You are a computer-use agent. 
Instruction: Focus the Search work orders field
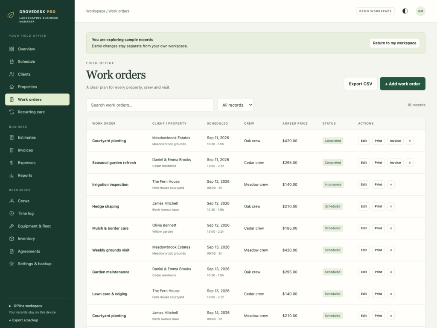click(150, 105)
